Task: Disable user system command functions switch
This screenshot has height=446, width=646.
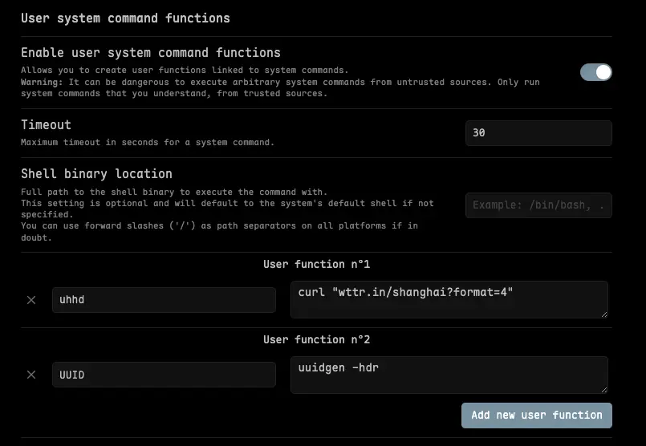Action: tap(595, 72)
